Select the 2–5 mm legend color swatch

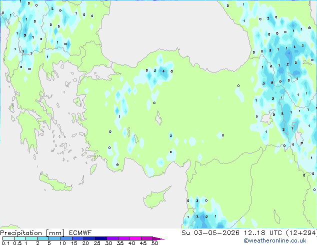click(43, 238)
